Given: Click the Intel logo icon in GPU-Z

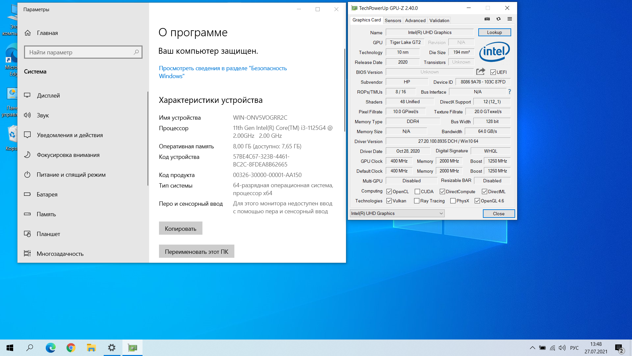Looking at the screenshot, I should click(x=494, y=52).
